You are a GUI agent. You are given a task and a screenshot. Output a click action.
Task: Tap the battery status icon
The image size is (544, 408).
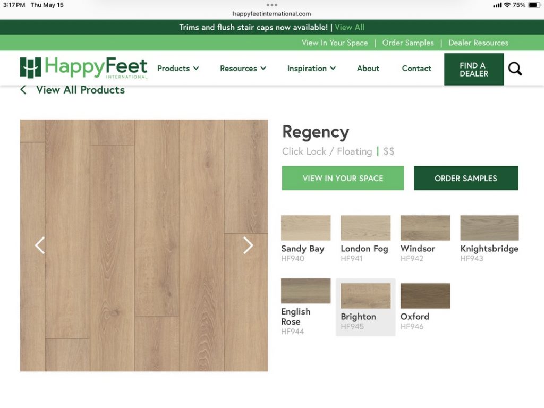click(534, 5)
